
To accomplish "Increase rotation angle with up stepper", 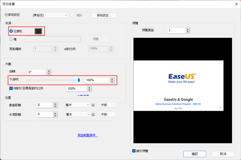I will (49, 71).
